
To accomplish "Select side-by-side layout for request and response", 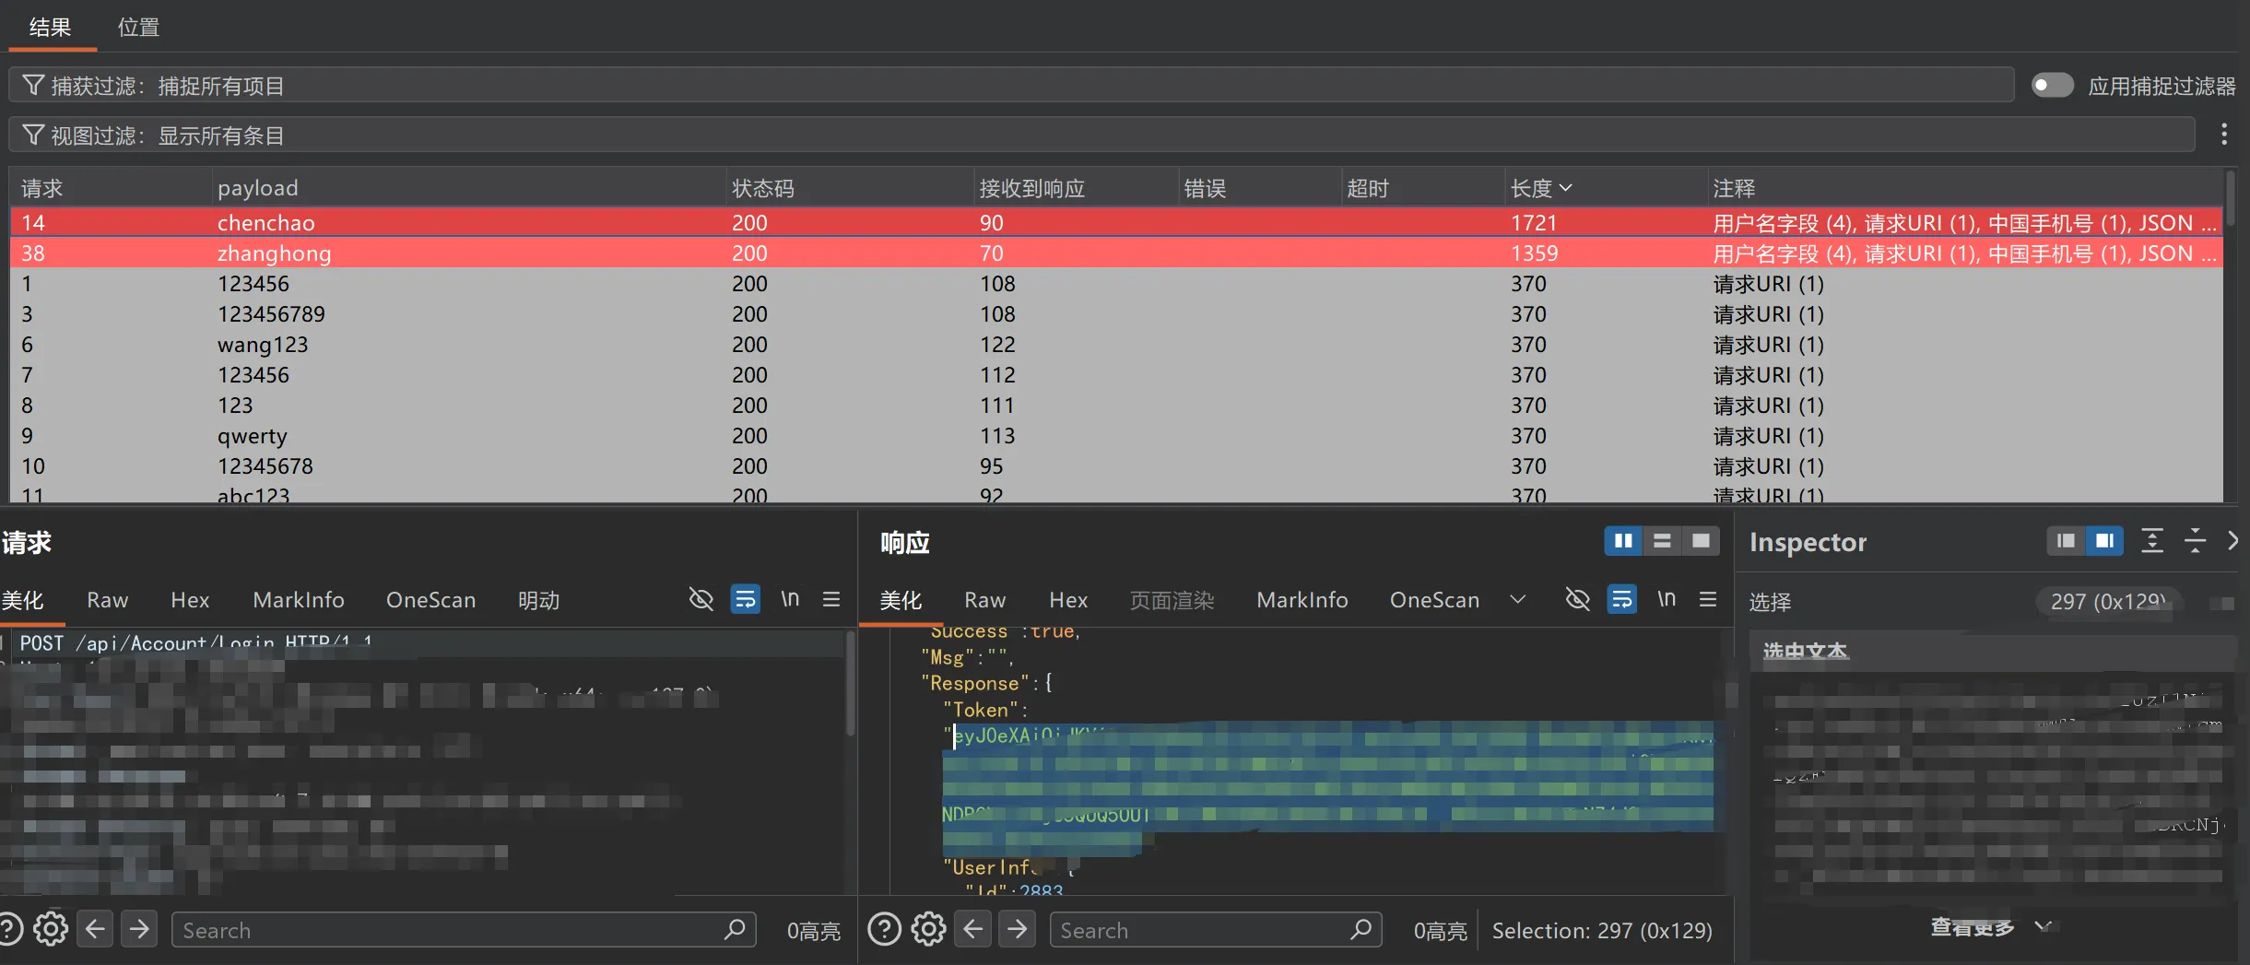I will pos(1623,541).
